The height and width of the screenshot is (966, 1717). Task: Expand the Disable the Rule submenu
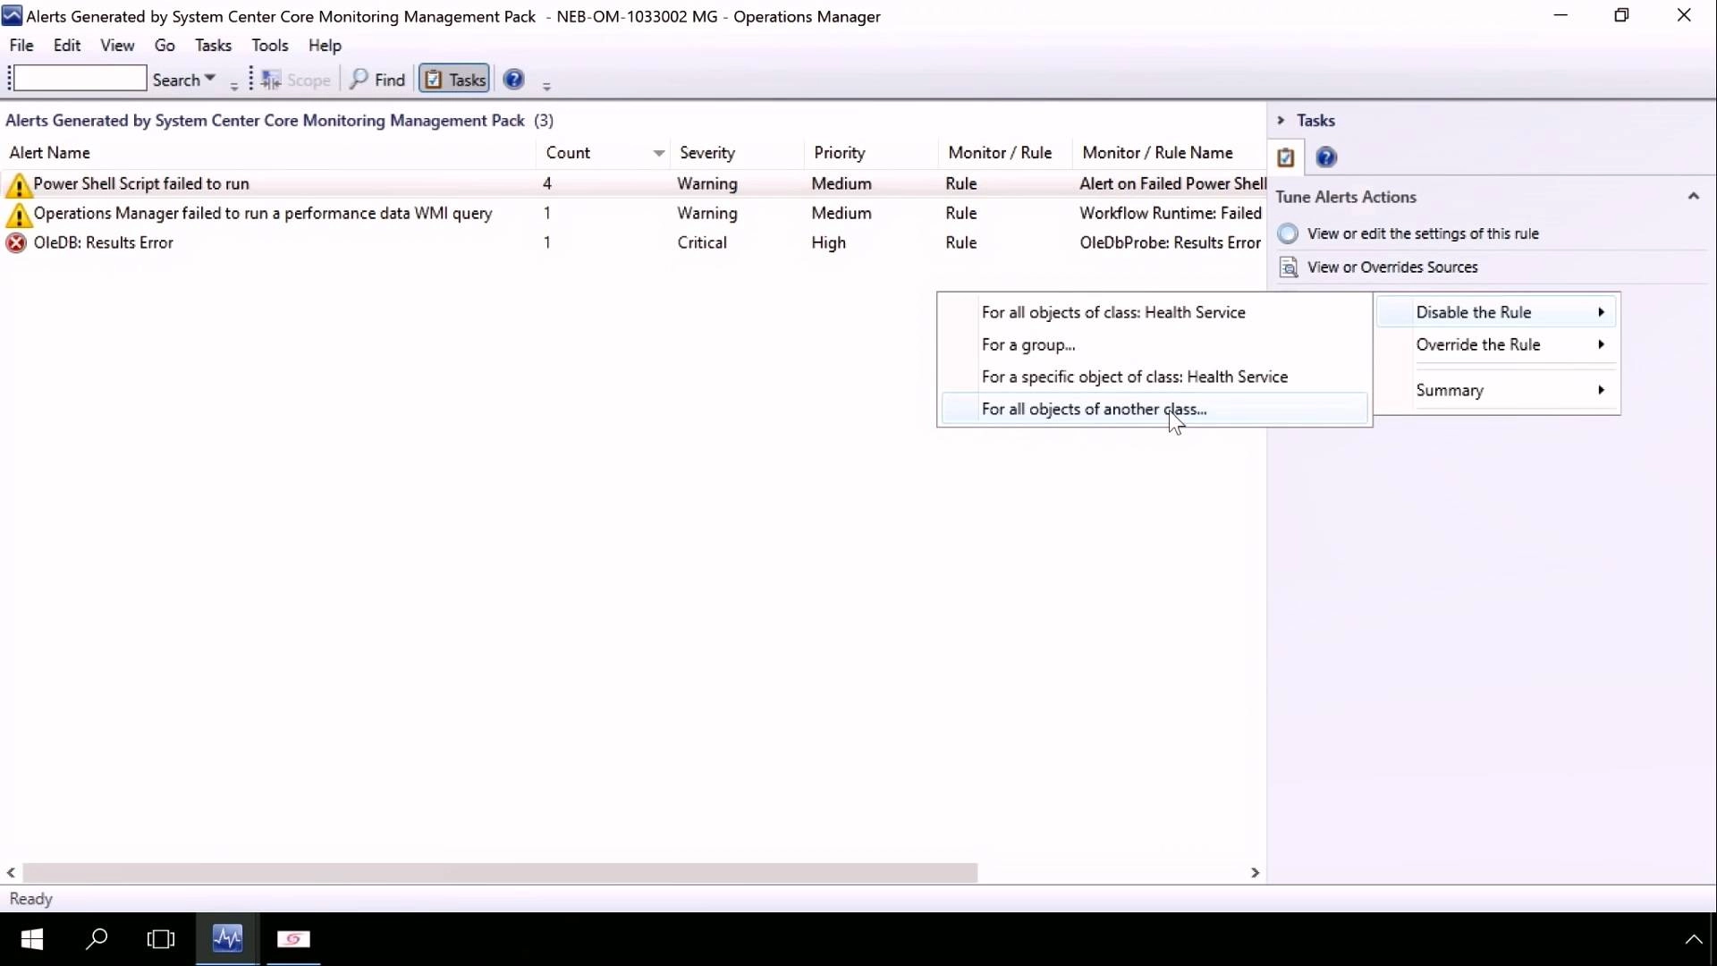(1496, 312)
